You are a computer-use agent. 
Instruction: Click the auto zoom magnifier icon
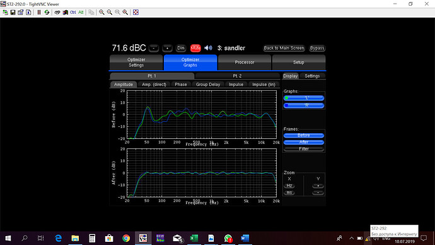point(125,12)
